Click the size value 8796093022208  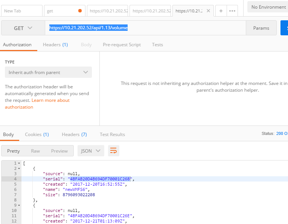[79, 195]
